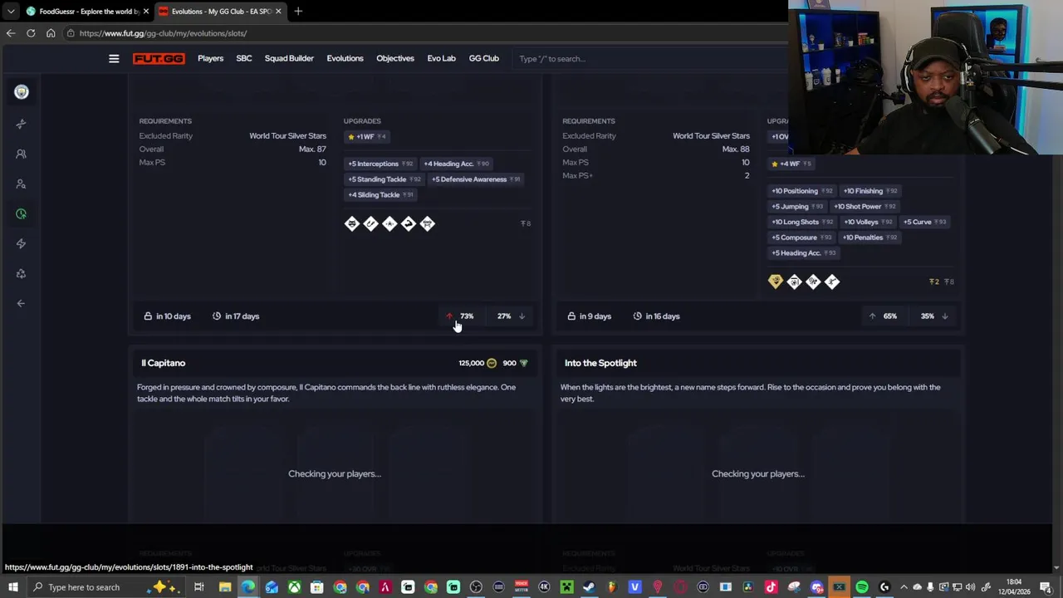Image resolution: width=1063 pixels, height=598 pixels.
Task: Open the Il Capitano evolution title
Action: tap(164, 363)
